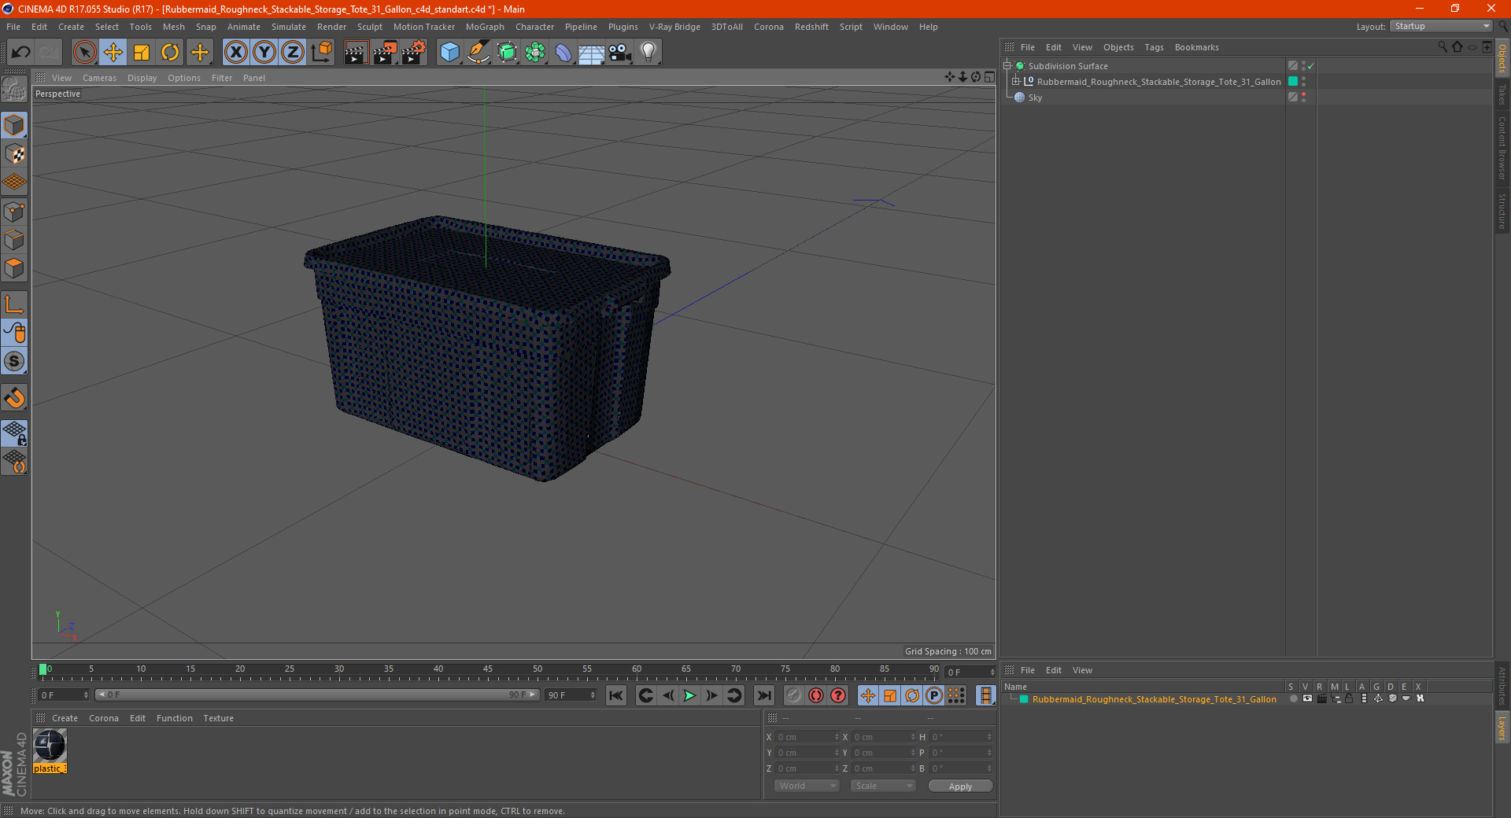Select the Sky object in tree

pos(1035,98)
